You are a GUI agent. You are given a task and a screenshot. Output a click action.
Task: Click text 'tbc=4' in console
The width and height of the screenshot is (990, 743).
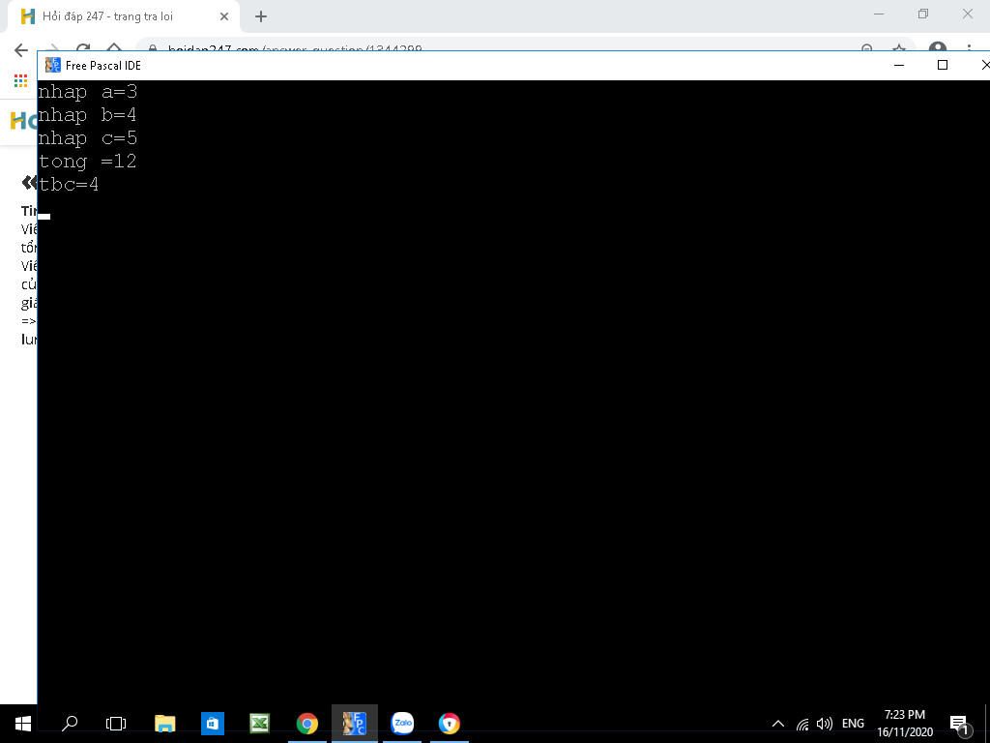[x=69, y=185]
